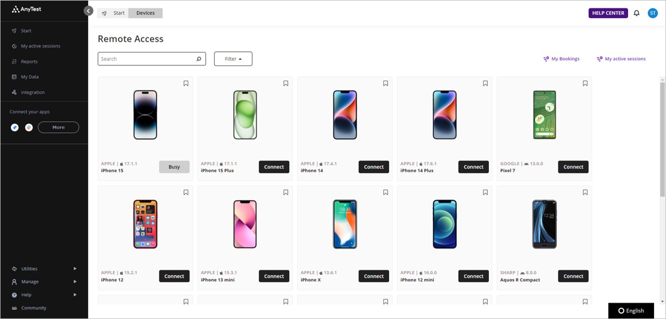666x319 pixels.
Task: Click the device Search field
Action: click(145, 59)
